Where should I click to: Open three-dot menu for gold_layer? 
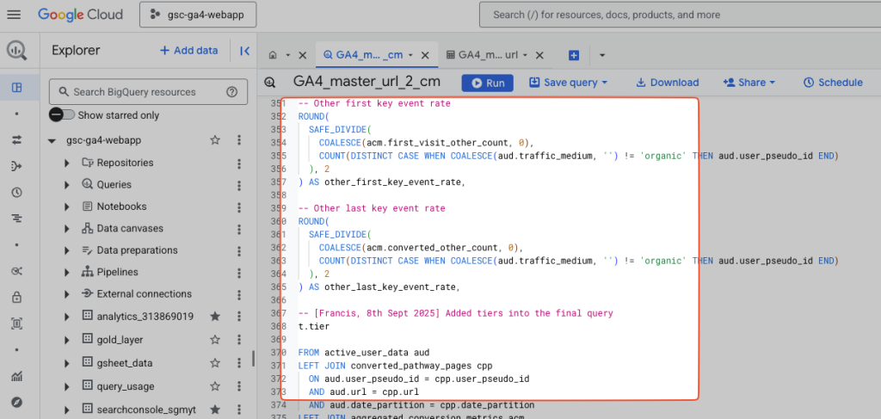pos(239,340)
